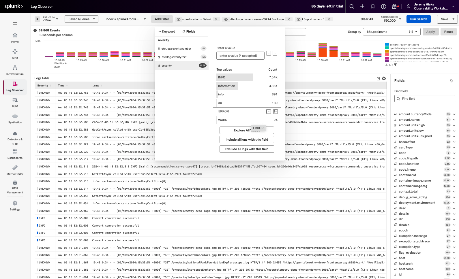Switch to Keyword tab

click(x=167, y=32)
